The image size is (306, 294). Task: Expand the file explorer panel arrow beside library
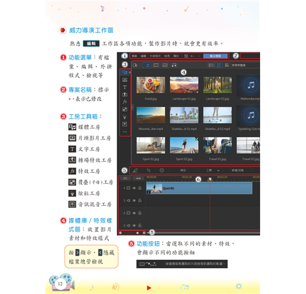tap(132, 107)
